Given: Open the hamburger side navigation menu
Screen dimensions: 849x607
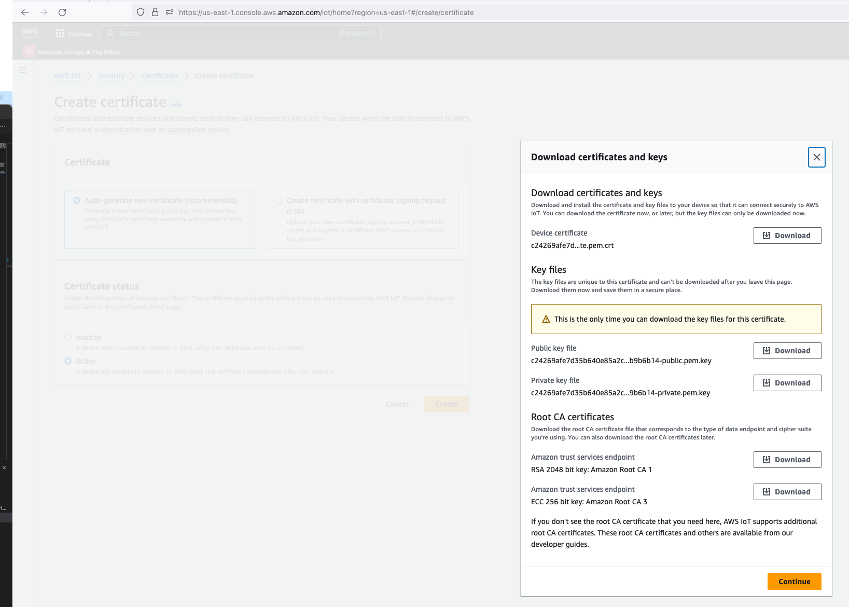Looking at the screenshot, I should point(23,70).
